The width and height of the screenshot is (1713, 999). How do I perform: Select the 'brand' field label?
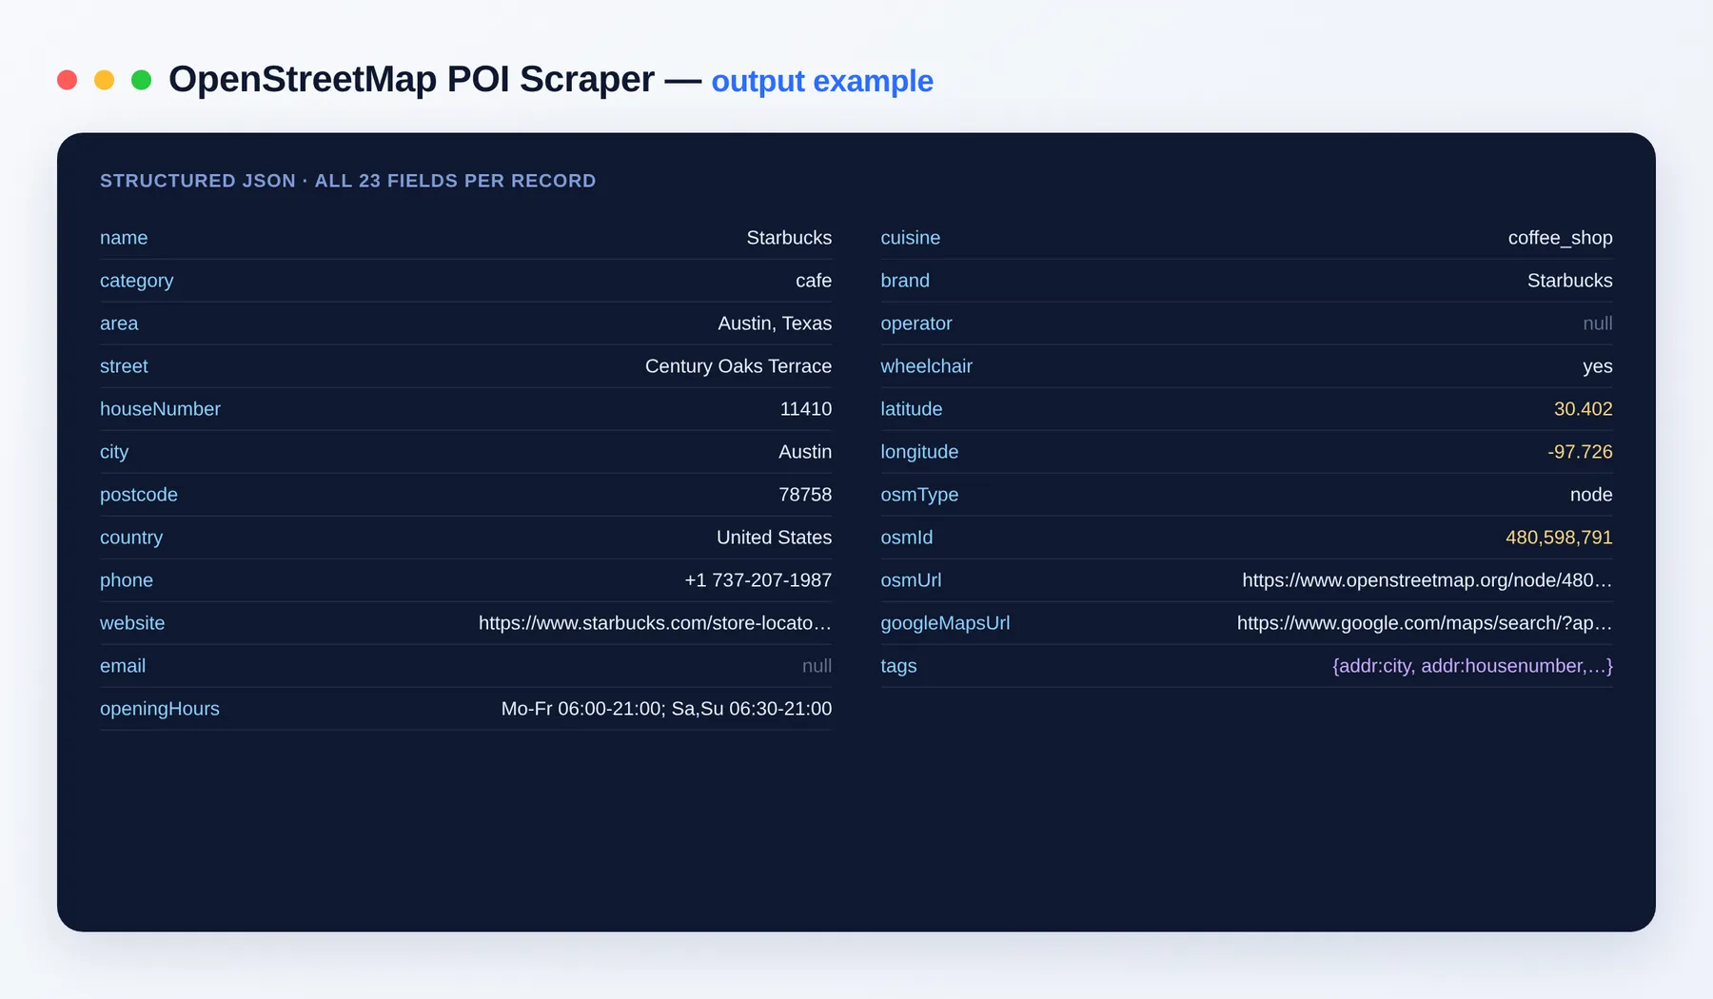pyautogui.click(x=905, y=281)
